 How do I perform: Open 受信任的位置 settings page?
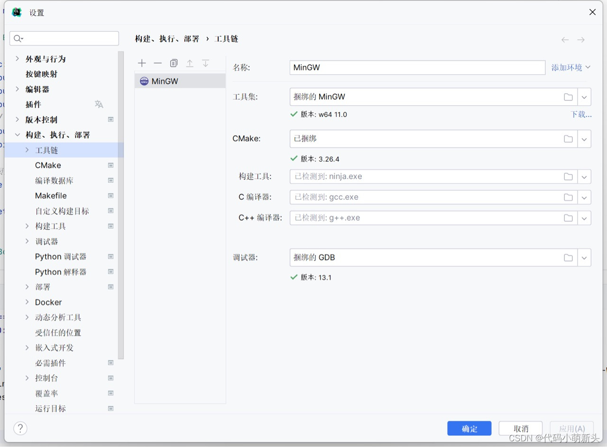coord(58,332)
